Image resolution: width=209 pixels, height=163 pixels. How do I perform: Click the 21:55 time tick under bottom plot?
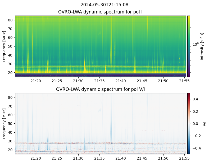(x=184, y=158)
